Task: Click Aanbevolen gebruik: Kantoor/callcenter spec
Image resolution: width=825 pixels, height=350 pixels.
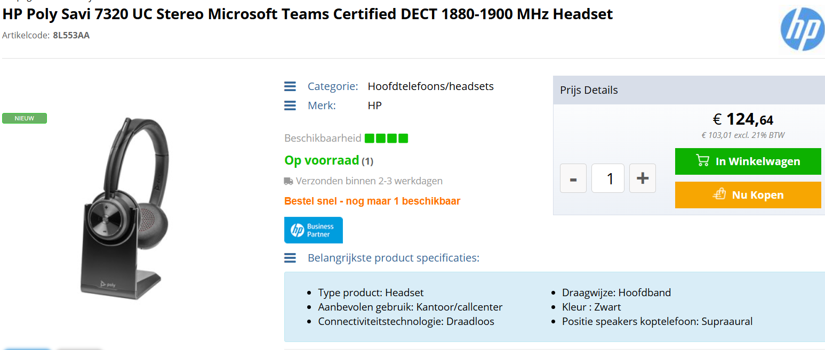Action: point(410,307)
